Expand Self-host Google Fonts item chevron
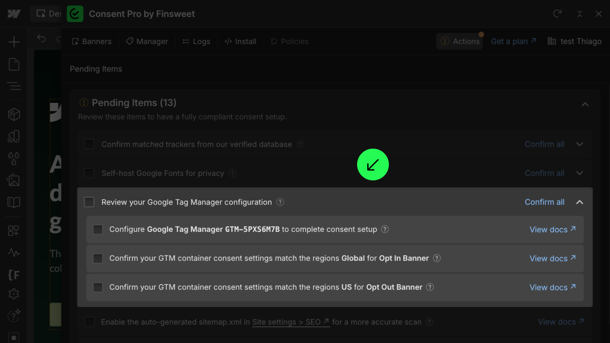 click(x=579, y=173)
